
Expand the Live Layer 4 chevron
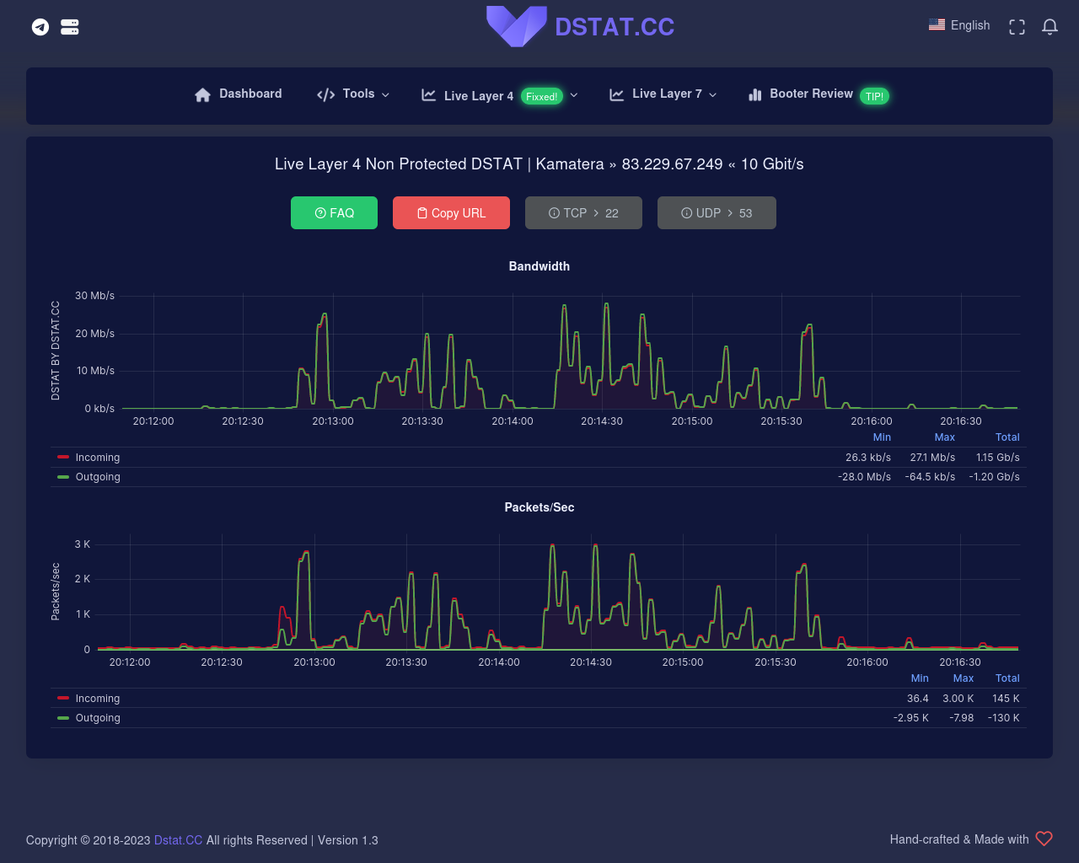[574, 95]
